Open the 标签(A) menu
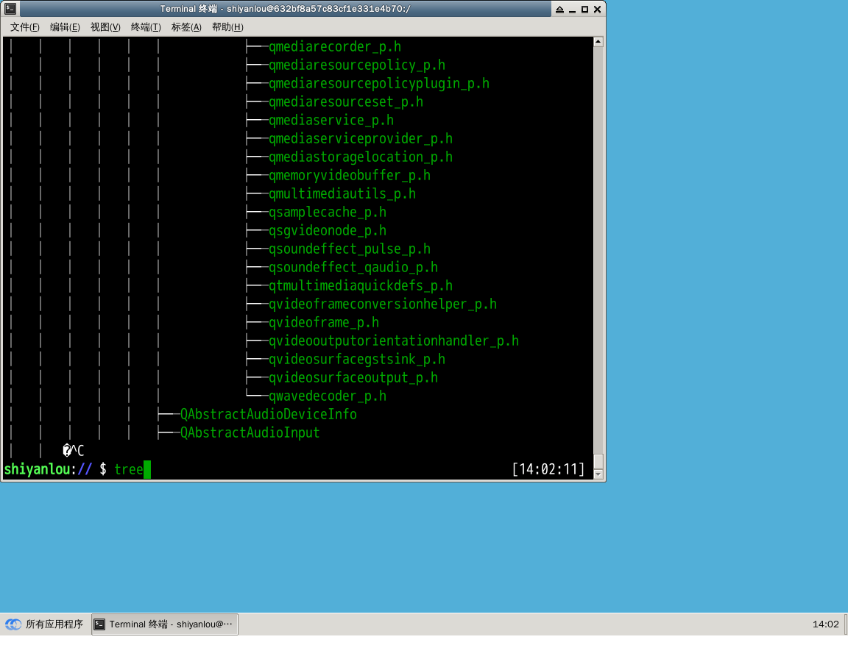 (x=185, y=26)
